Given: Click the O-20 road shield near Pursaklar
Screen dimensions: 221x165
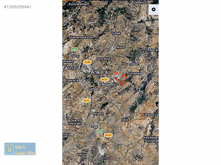Looking at the screenshot, I should (x=87, y=62).
